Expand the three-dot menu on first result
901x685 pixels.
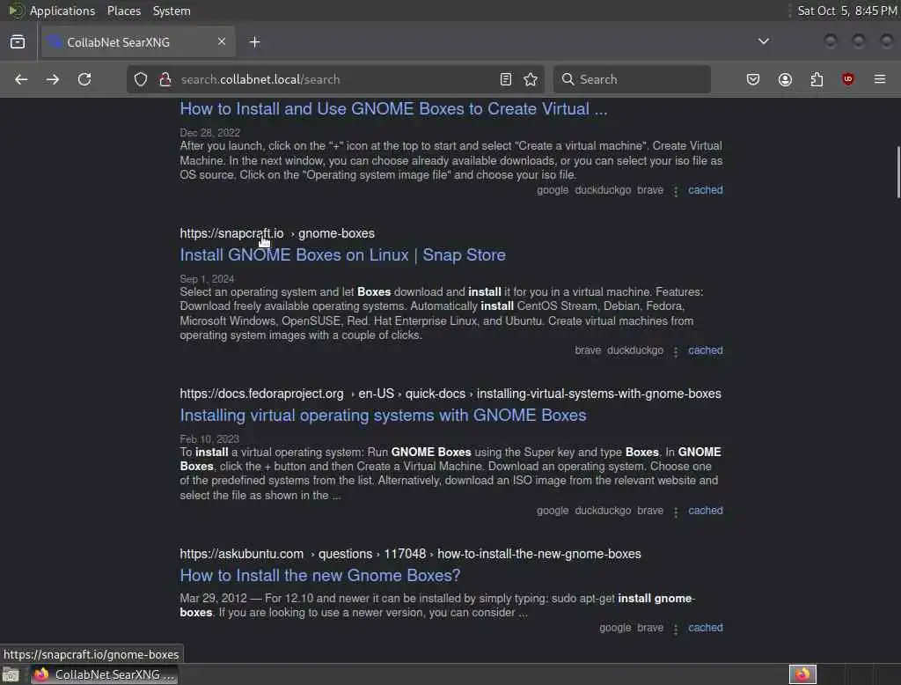[676, 191]
